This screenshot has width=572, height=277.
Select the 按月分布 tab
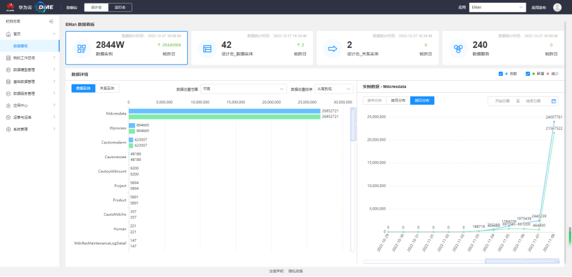[398, 101]
